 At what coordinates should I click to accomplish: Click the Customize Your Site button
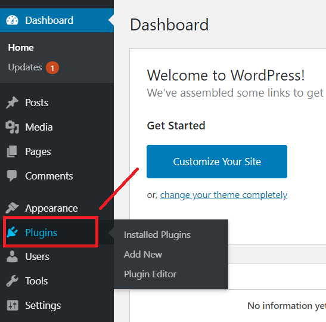pos(217,162)
